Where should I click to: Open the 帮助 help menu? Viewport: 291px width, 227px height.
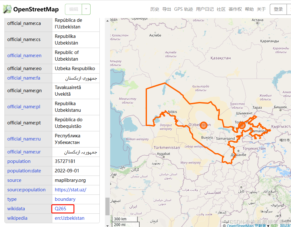point(249,9)
